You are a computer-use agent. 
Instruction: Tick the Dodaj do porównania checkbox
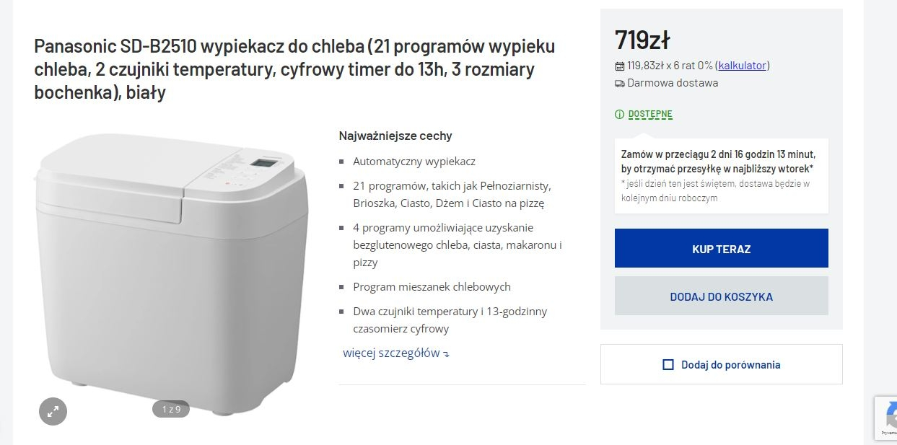tap(668, 365)
